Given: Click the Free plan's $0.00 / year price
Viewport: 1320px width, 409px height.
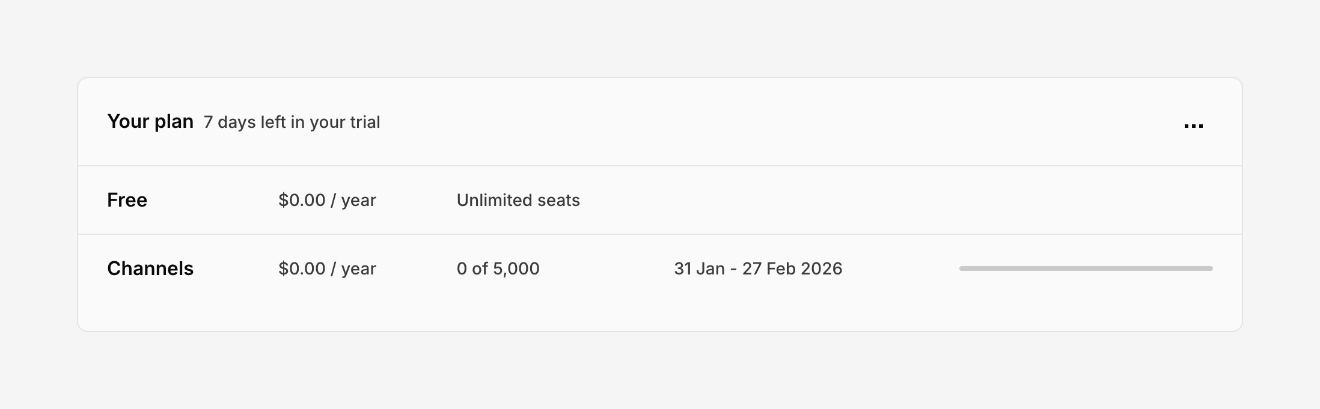Looking at the screenshot, I should [327, 200].
